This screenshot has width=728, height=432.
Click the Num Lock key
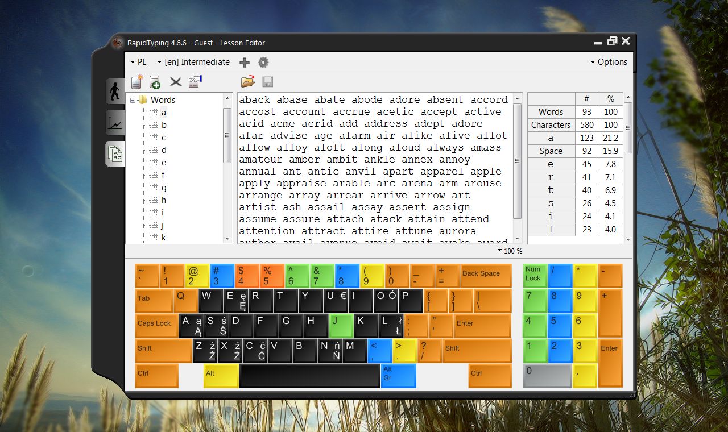click(535, 276)
